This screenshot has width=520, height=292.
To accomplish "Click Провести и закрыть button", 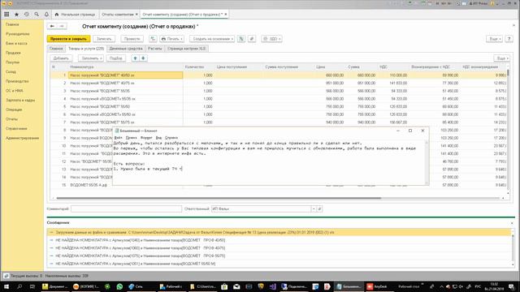I will pos(68,39).
